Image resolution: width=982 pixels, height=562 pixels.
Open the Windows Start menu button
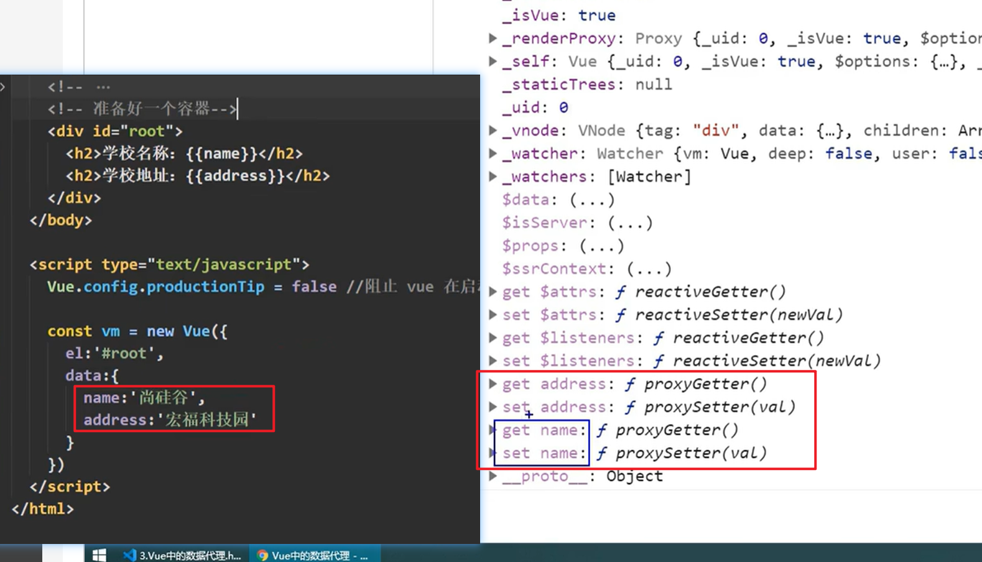pyautogui.click(x=100, y=555)
